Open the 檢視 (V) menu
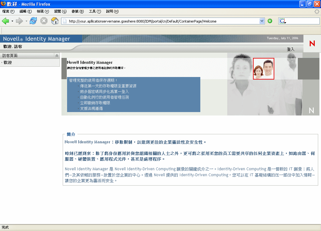This screenshot has width=321, height=231. (43, 12)
